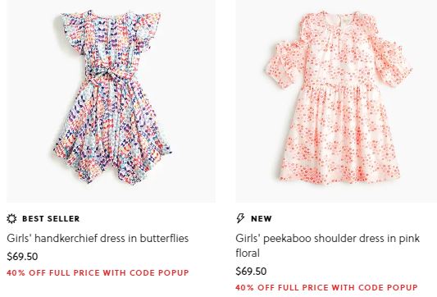
Task: Open Girls' handkerchief dress in butterflies link
Action: (x=98, y=239)
